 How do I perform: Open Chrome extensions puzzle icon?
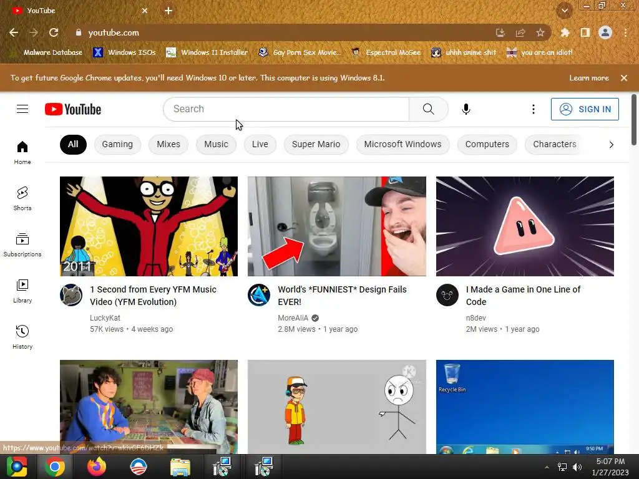click(x=565, y=32)
